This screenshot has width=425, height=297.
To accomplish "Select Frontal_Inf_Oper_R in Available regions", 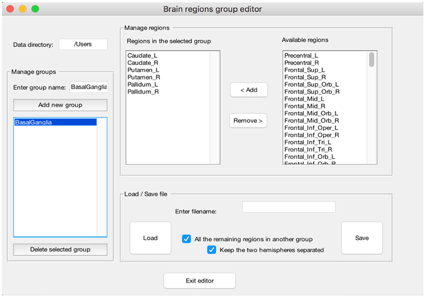I will (x=325, y=135).
